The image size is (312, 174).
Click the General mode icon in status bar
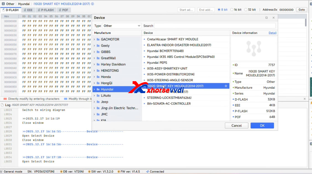point(2,171)
